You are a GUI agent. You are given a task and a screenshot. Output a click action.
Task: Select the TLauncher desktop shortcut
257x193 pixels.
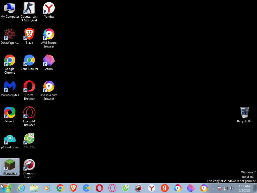click(10, 167)
